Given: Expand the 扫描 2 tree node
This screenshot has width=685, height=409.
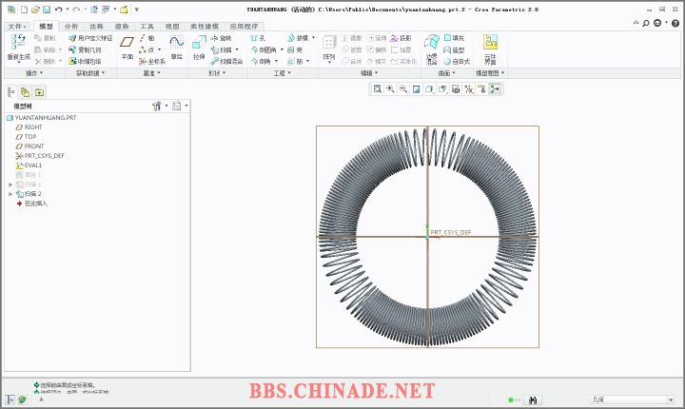Looking at the screenshot, I should (10, 193).
